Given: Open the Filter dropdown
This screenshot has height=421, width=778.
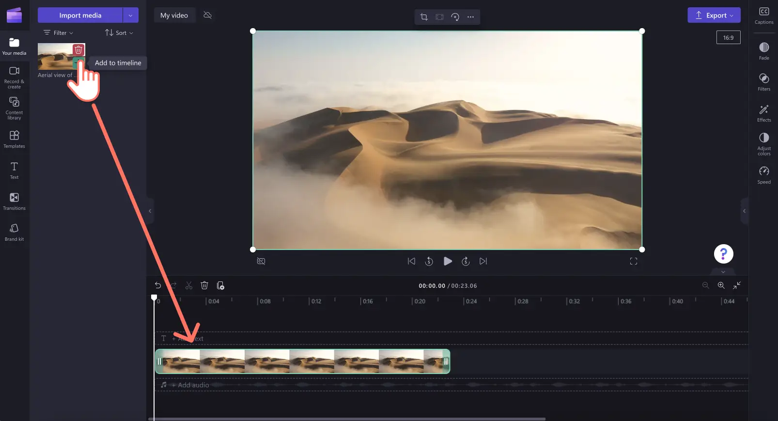Looking at the screenshot, I should (x=58, y=33).
